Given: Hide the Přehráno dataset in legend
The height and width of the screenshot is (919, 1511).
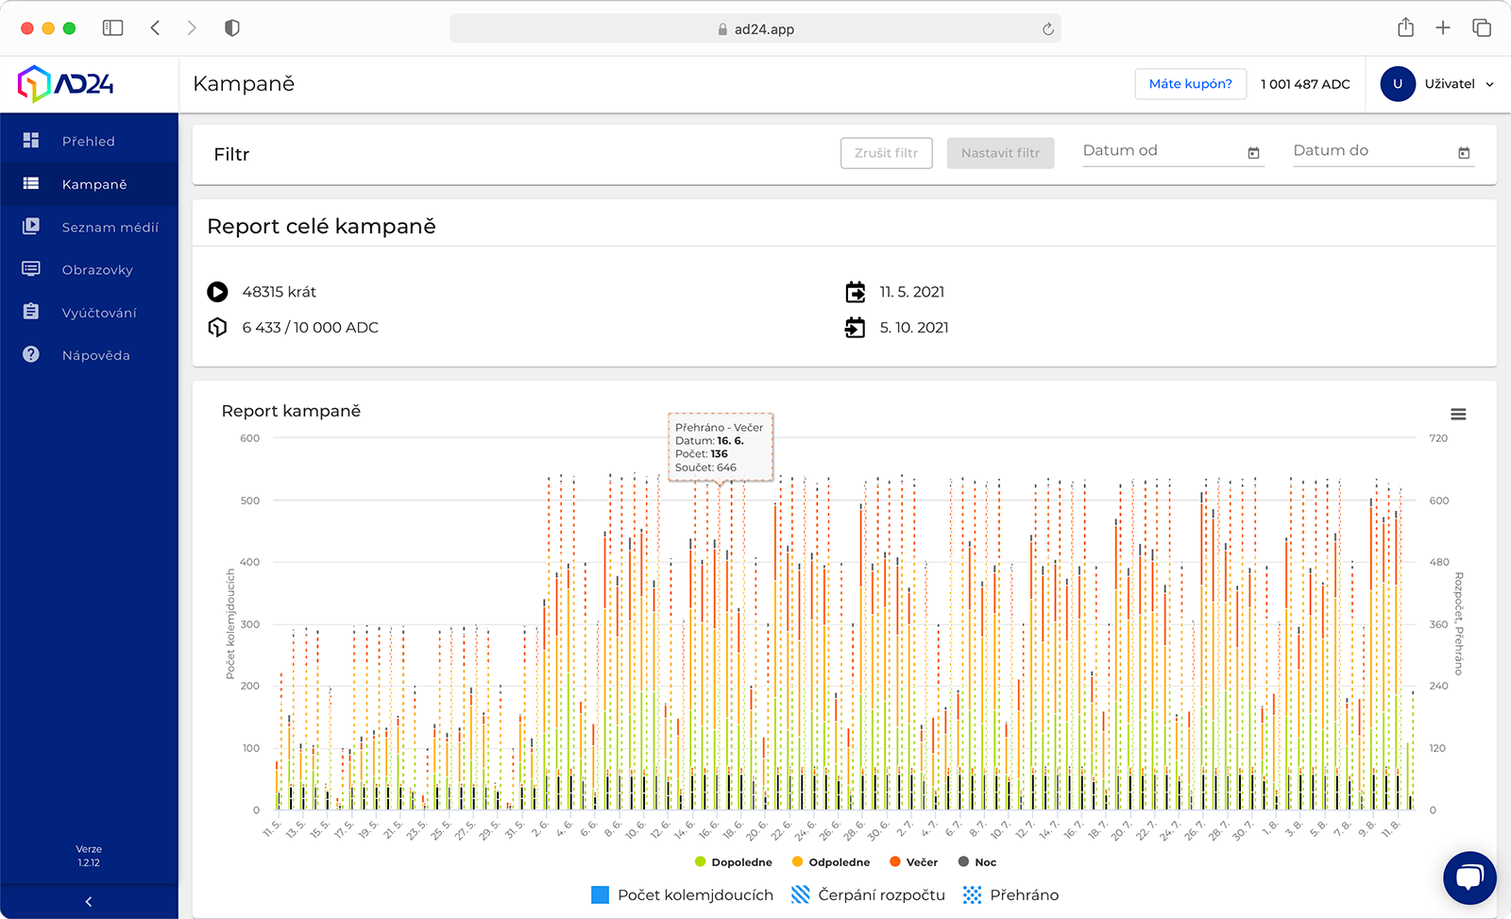Looking at the screenshot, I should 1010,895.
